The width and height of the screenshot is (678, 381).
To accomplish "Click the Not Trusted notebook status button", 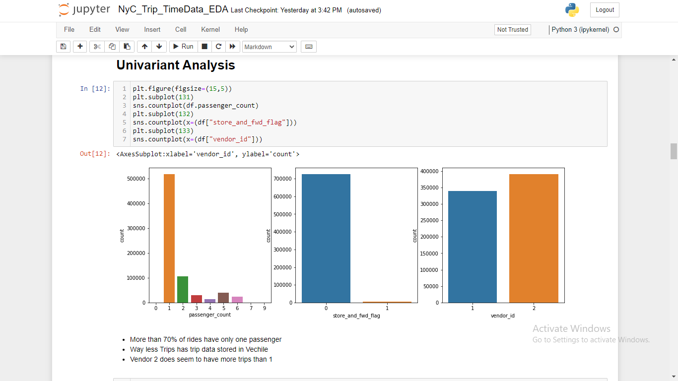I will click(x=512, y=30).
